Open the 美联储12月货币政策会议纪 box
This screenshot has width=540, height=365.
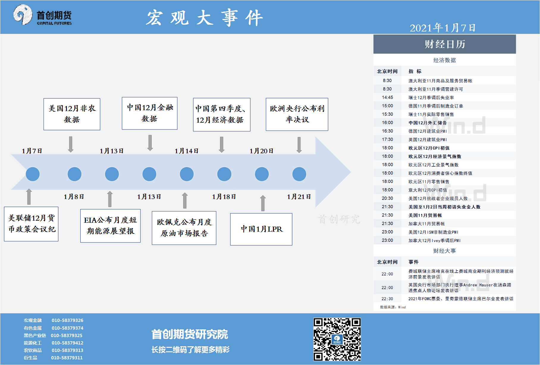click(x=31, y=224)
